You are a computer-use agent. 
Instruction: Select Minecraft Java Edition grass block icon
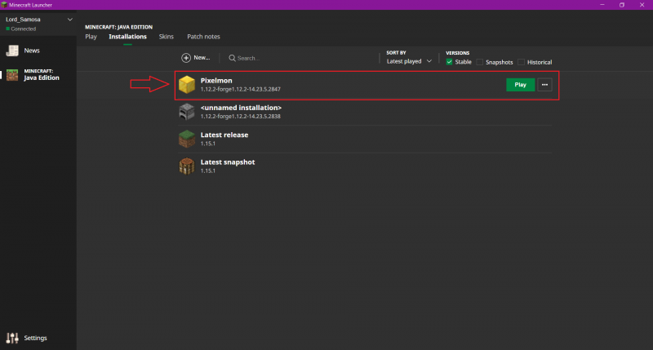(x=12, y=75)
